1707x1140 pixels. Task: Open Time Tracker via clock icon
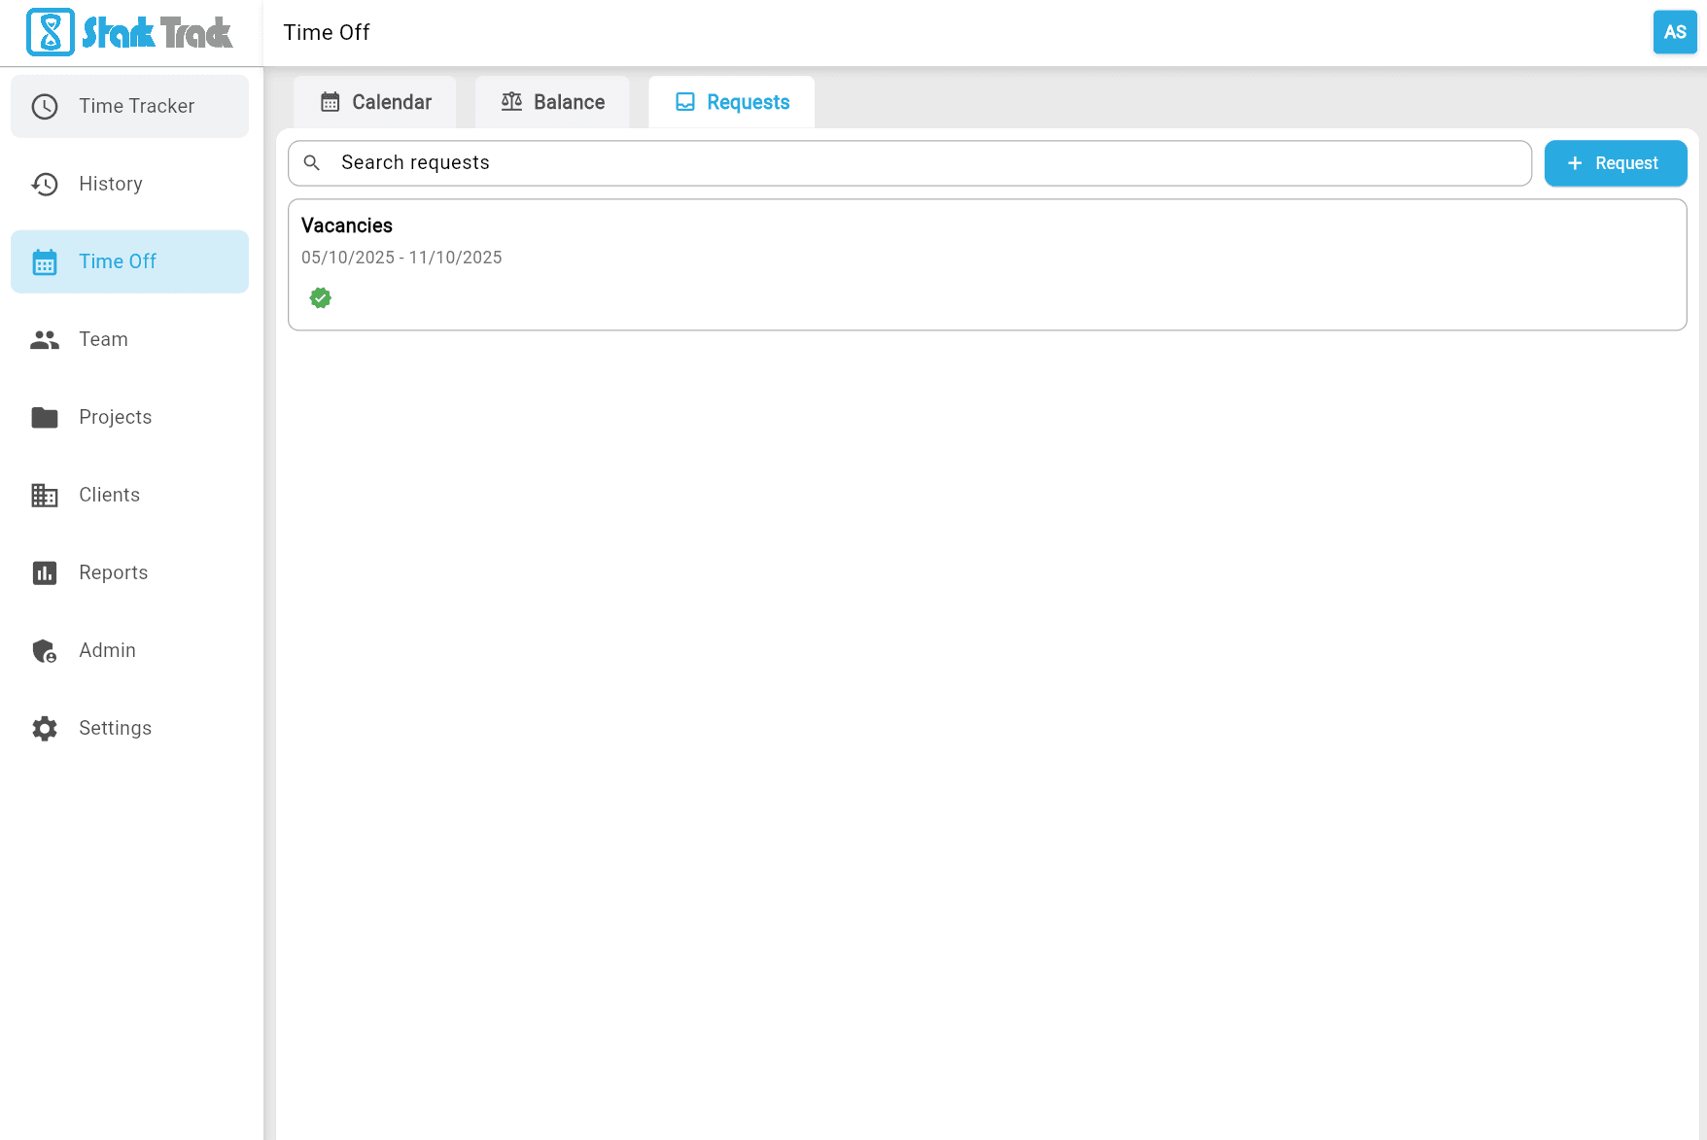[45, 106]
